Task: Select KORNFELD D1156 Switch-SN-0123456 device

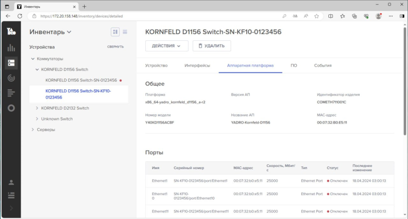Action: (81, 80)
